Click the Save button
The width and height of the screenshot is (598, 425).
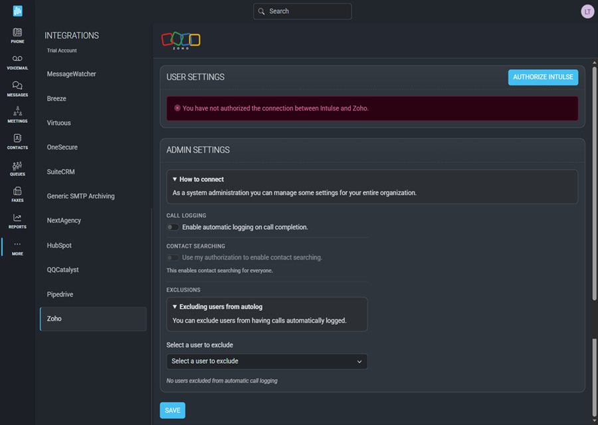[172, 410]
